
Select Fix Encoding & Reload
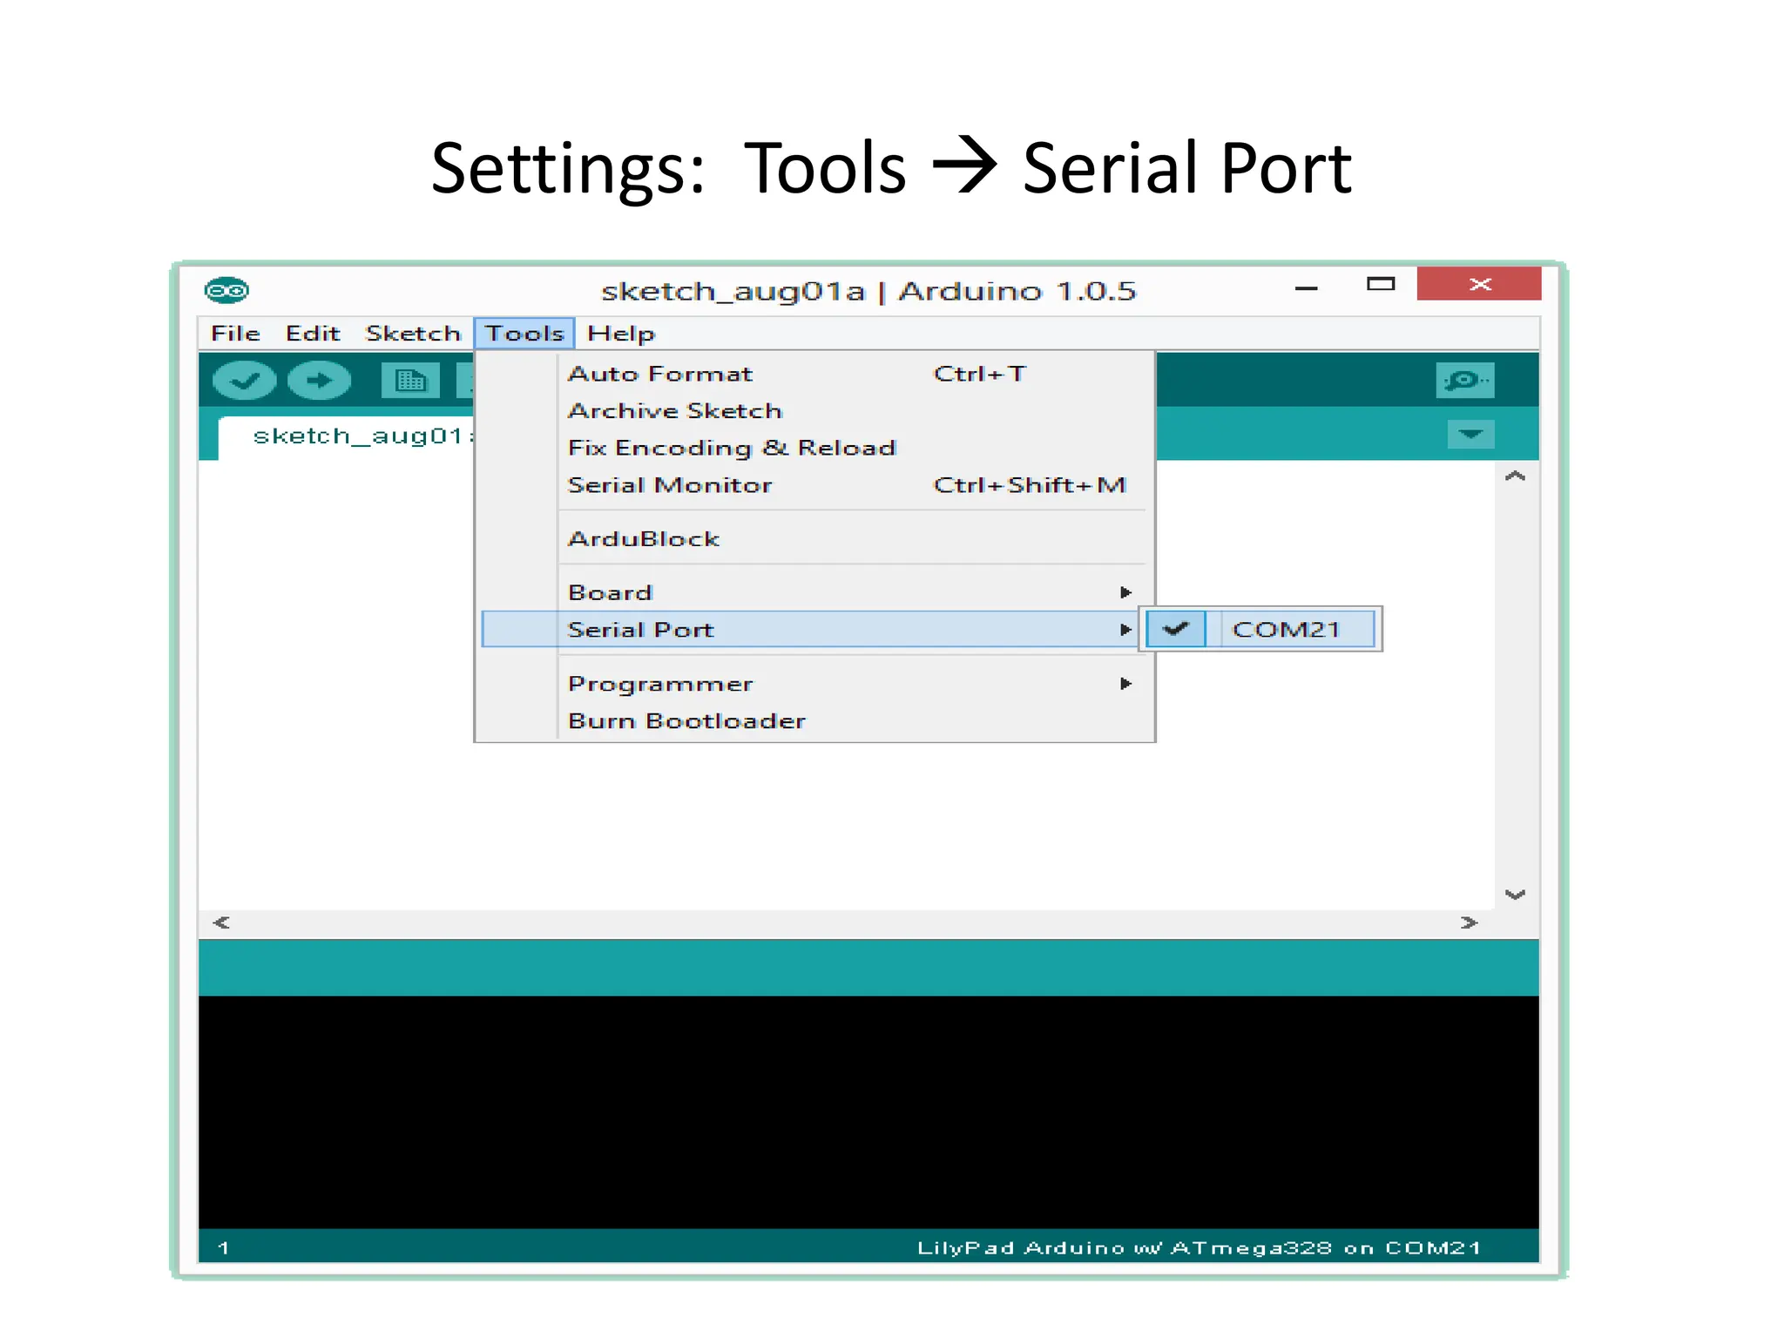[732, 448]
